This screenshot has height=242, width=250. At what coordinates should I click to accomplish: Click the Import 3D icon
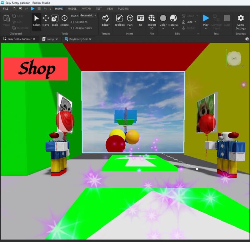pyautogui.click(x=152, y=21)
